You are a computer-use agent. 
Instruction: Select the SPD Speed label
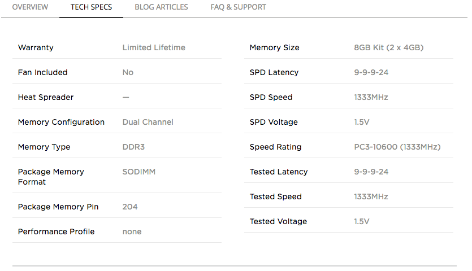click(x=271, y=97)
